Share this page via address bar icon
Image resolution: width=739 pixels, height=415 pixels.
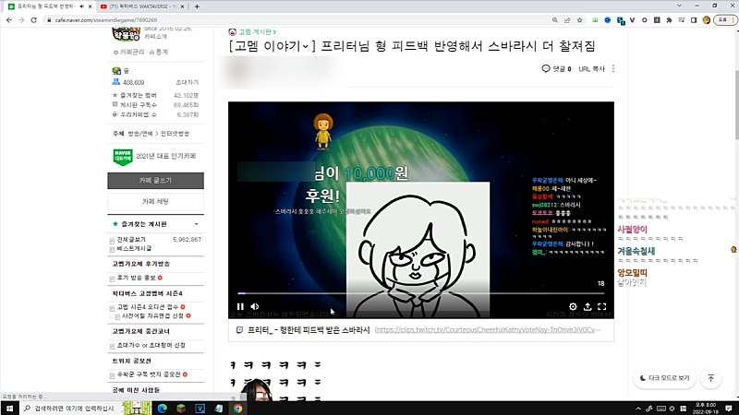pyautogui.click(x=567, y=20)
